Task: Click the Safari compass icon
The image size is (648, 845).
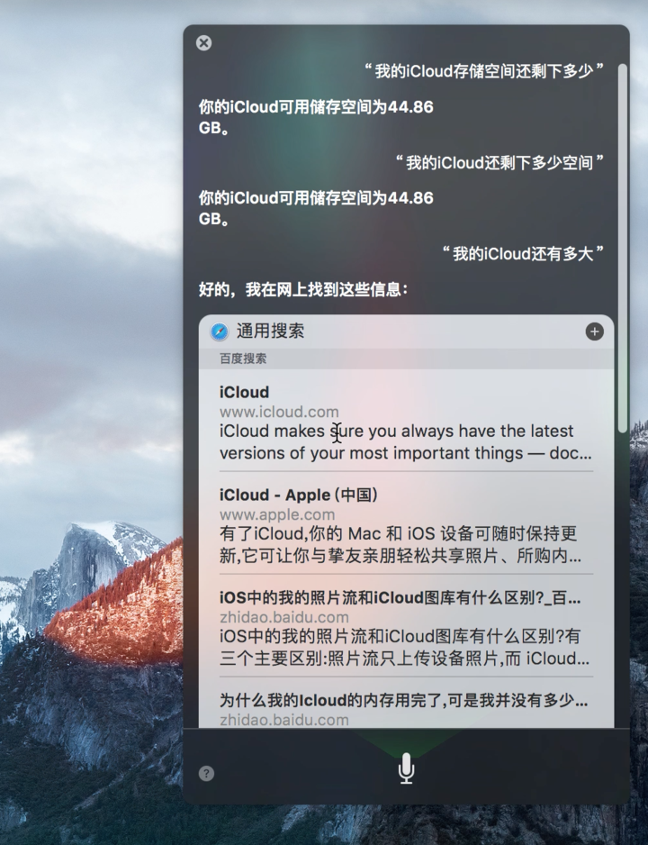Action: pos(219,332)
